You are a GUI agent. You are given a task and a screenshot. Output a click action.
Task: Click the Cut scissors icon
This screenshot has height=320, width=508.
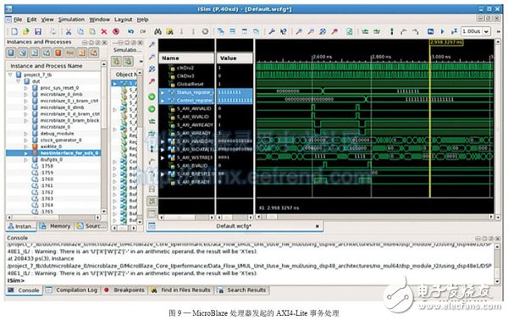[69, 31]
